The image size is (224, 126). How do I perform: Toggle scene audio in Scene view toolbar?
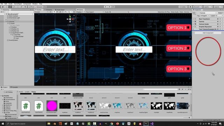point(57,12)
